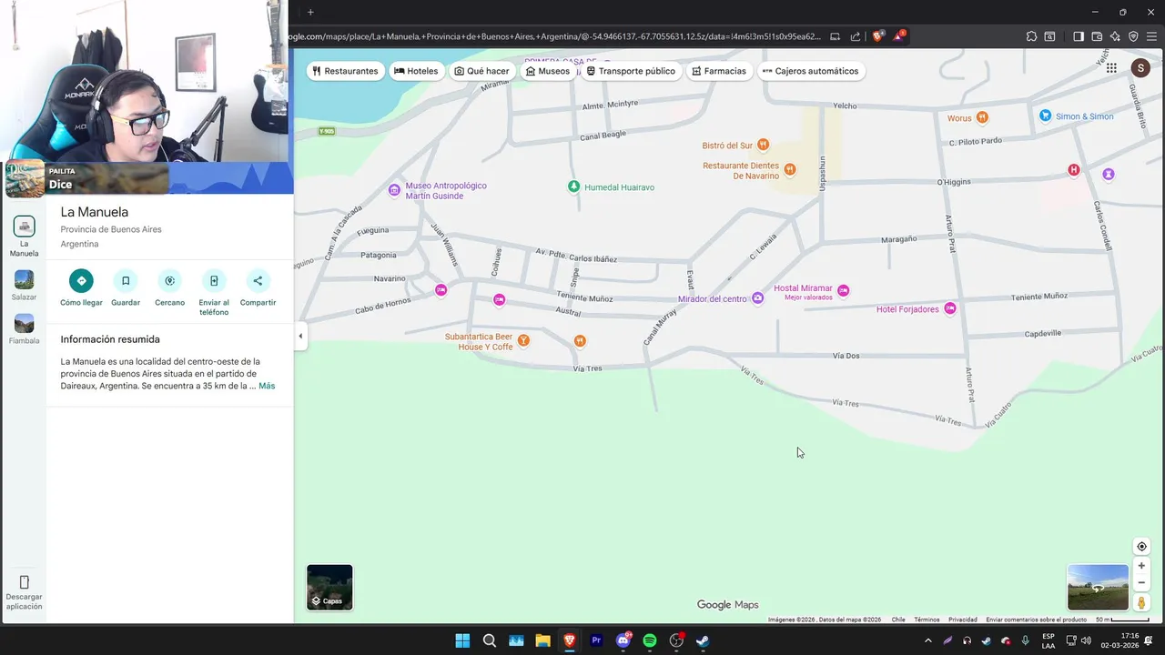The height and width of the screenshot is (655, 1165).
Task: Open the Privacidad footer link
Action: 962,620
